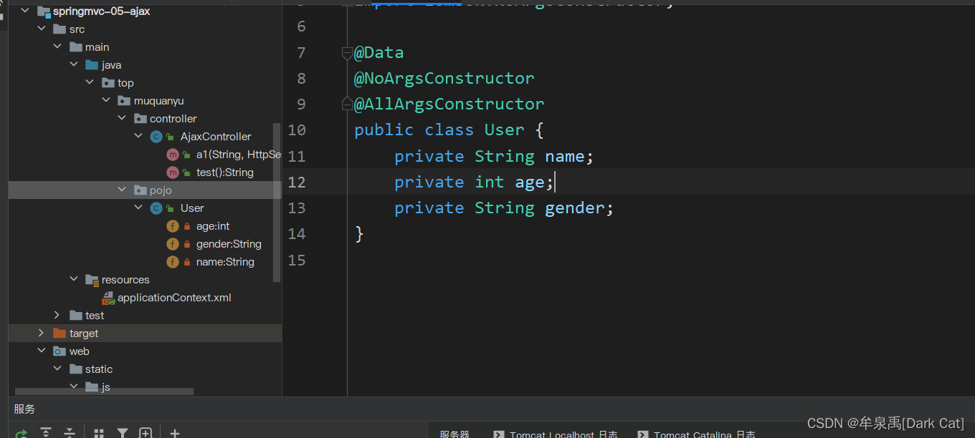Click line number 10 in the gutter

(x=297, y=130)
